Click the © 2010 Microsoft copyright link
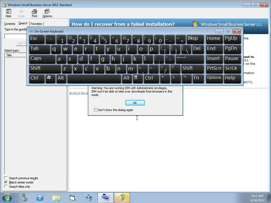Viewport: 271px width, 203px height. (79, 93)
